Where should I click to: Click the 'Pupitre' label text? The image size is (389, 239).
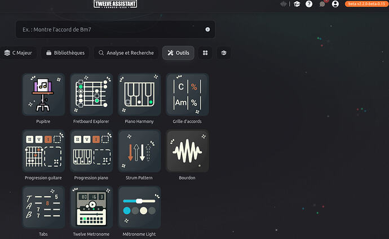(43, 122)
